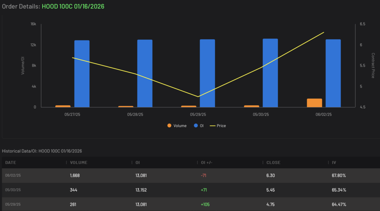The height and width of the screenshot is (211, 380).
Task: Sort table by VOLUME column header
Action: [x=79, y=162]
